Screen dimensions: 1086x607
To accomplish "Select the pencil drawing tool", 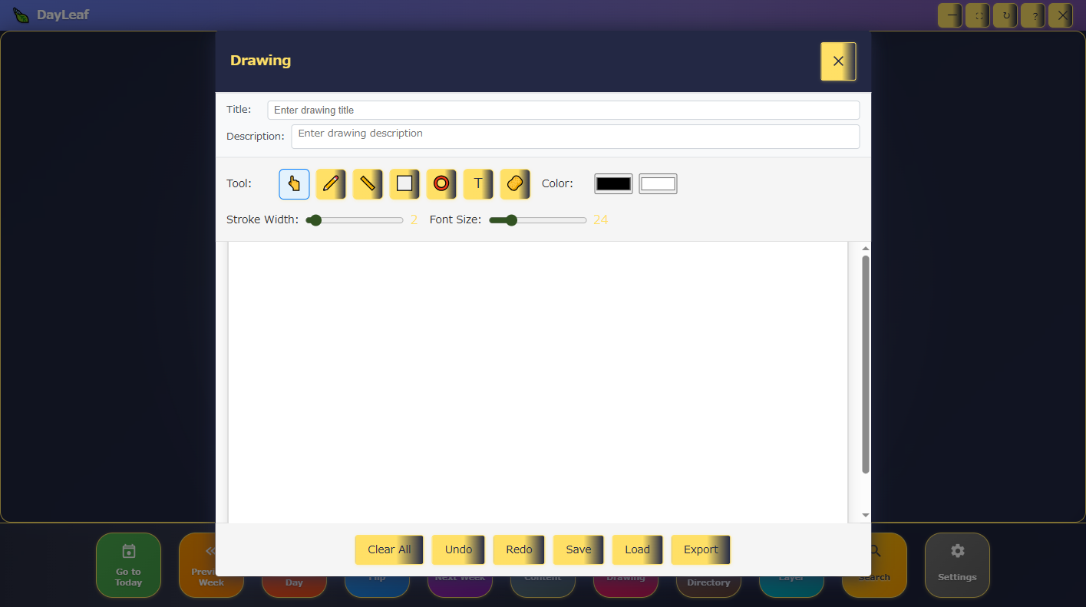I will [x=331, y=184].
